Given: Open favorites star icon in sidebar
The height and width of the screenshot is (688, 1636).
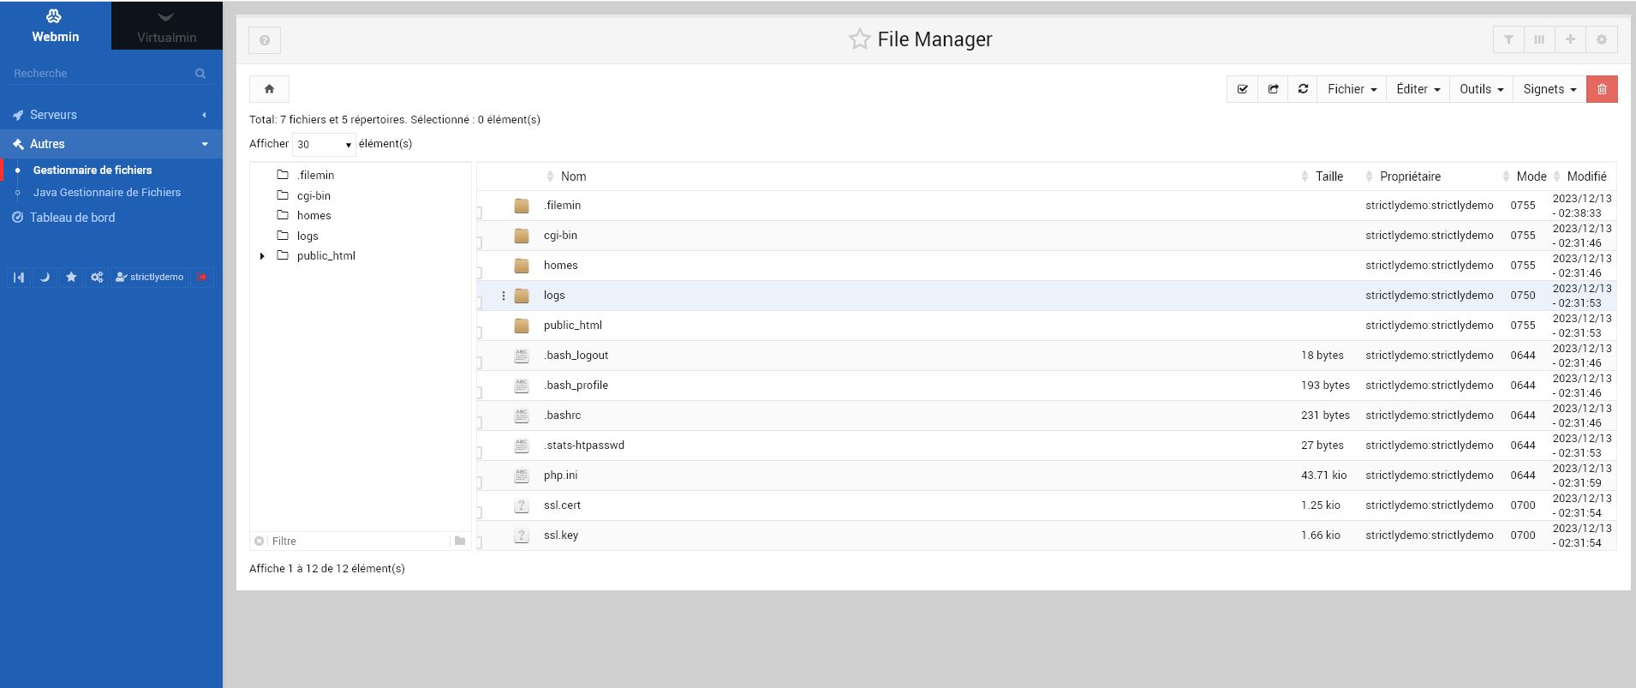Looking at the screenshot, I should pyautogui.click(x=71, y=277).
